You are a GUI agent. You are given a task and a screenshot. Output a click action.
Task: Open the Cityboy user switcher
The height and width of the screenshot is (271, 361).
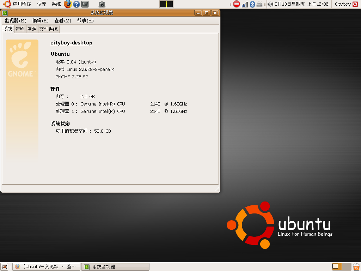[343, 4]
